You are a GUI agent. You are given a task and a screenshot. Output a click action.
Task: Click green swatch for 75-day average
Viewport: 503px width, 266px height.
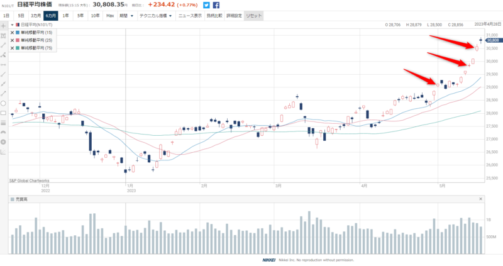tap(18, 48)
